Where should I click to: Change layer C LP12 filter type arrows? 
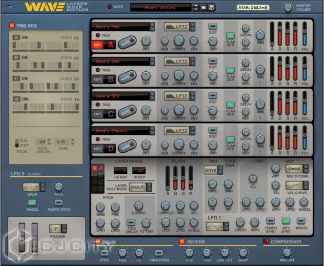point(192,96)
